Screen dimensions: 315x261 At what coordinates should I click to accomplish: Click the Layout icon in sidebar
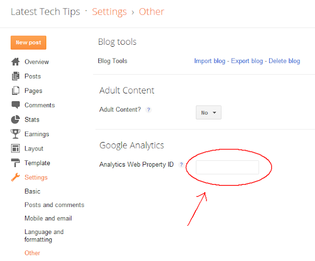[15, 148]
